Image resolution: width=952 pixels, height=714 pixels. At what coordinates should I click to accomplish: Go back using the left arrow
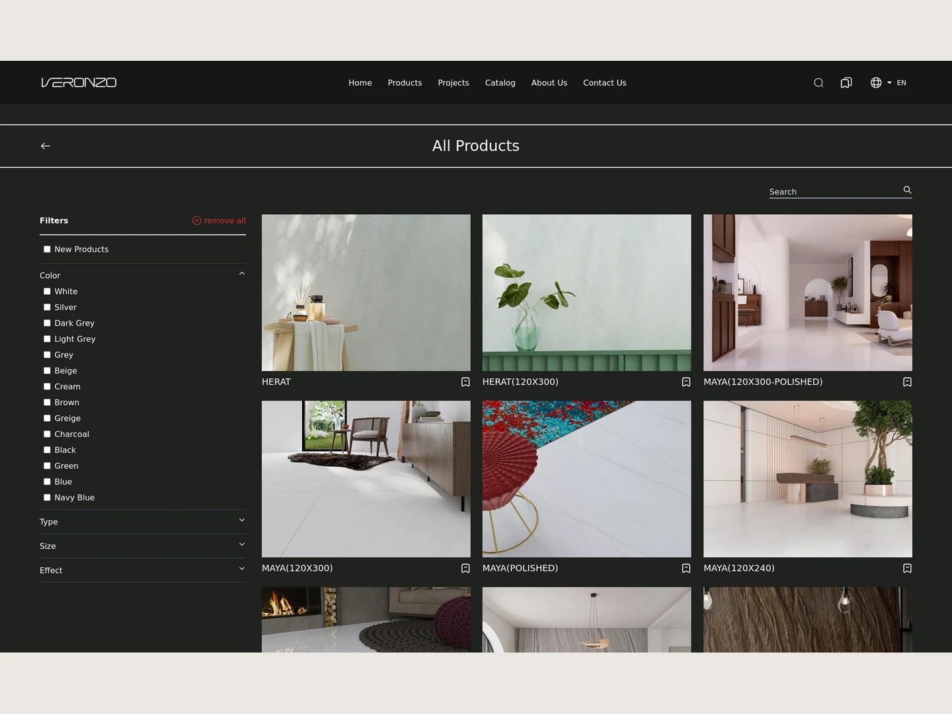point(46,146)
